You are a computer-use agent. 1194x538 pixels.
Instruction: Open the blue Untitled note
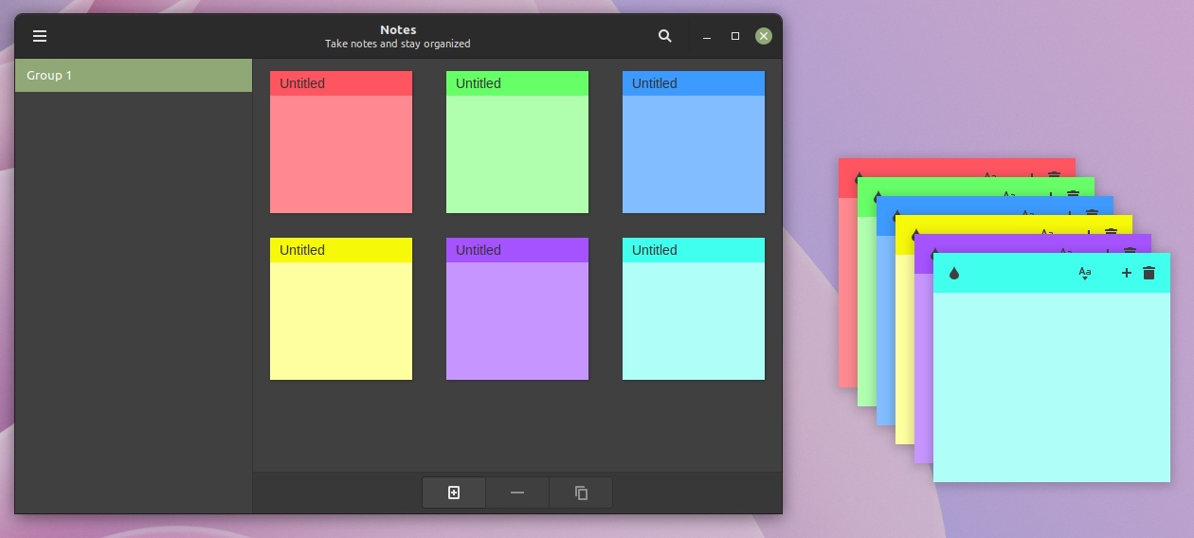694,142
